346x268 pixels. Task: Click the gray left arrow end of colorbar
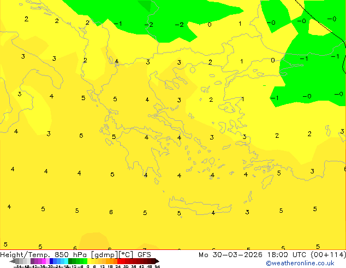(12, 261)
